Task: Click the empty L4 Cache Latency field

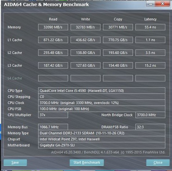Action: [x=150, y=78]
